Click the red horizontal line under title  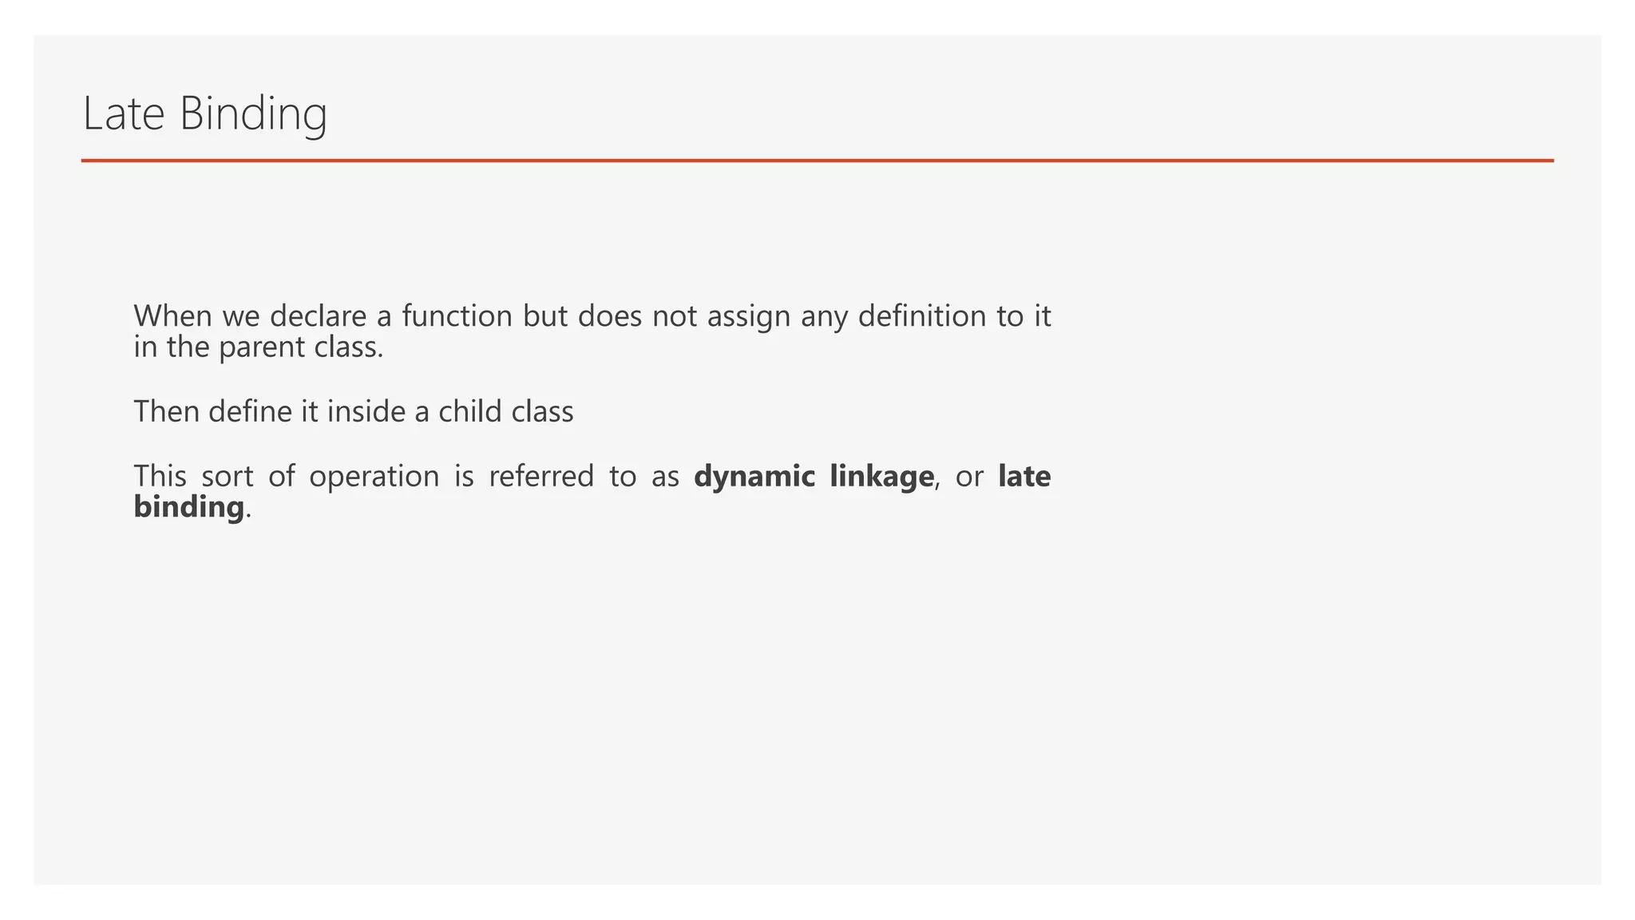[x=817, y=161]
